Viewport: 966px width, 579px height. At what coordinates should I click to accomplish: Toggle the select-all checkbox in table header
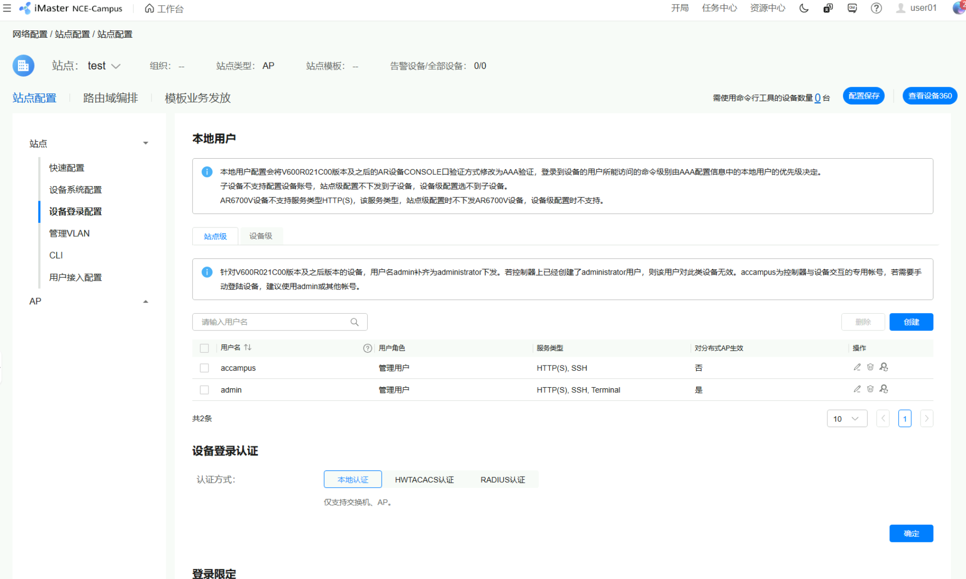(204, 348)
